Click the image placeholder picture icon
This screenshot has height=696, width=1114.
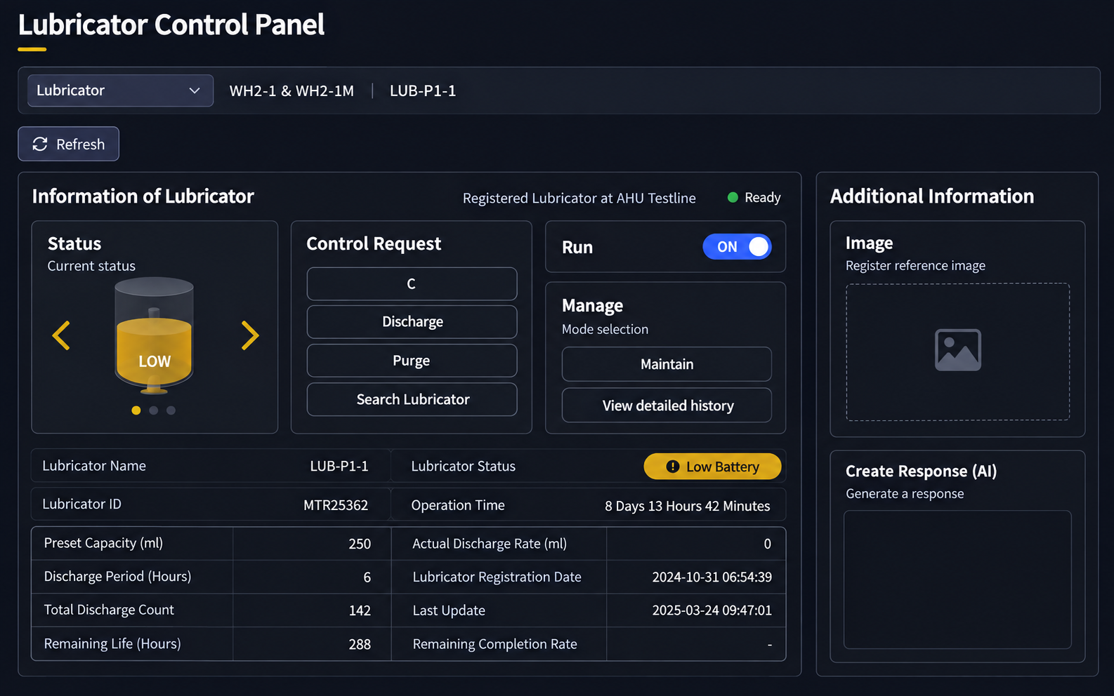click(957, 350)
